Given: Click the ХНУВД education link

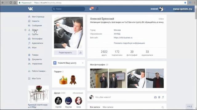Looking at the screenshot, I should (x=117, y=34).
